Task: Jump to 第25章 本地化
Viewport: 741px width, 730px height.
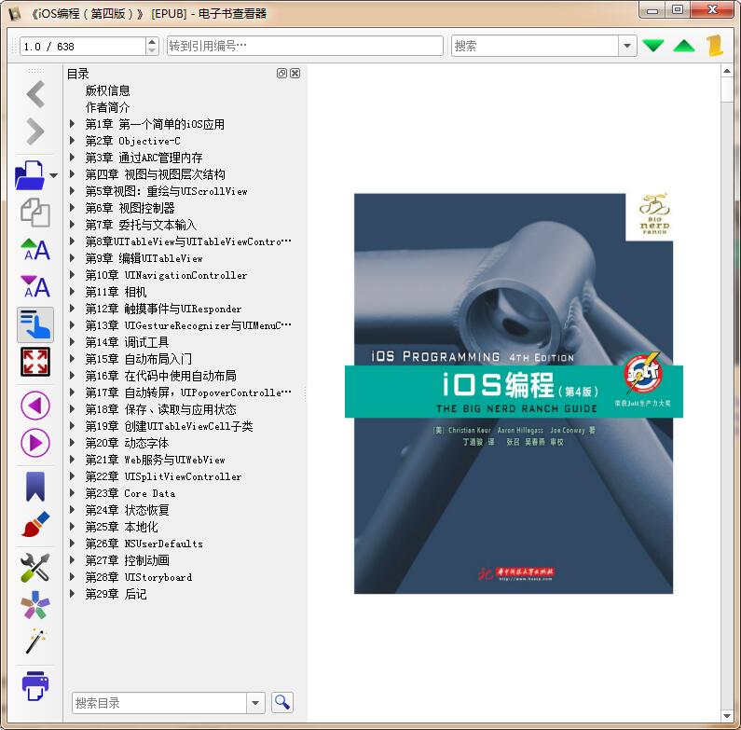Action: point(121,527)
